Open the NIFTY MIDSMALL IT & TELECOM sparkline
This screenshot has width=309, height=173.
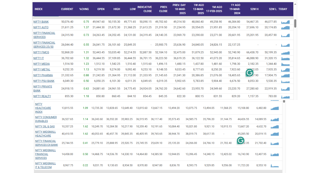[275, 165]
